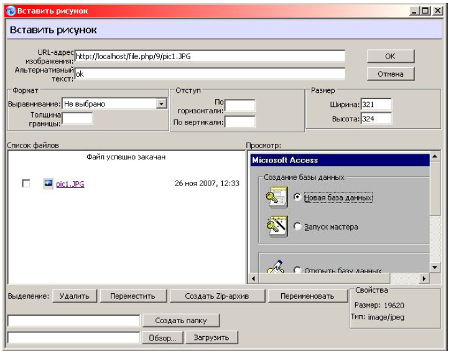Click the 'Ширина' width field
Viewport: 451px width, 353px height.
(x=376, y=104)
